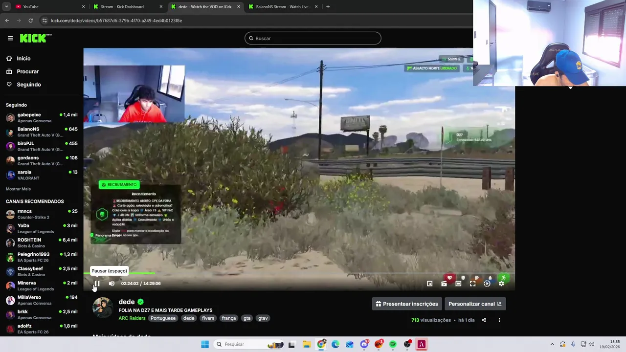Open Spotify from the taskbar
626x352 pixels.
[x=393, y=344]
